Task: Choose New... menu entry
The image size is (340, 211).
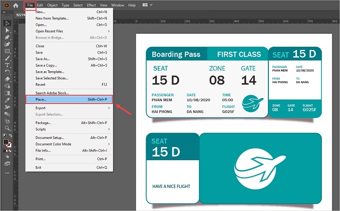Action: pos(69,12)
